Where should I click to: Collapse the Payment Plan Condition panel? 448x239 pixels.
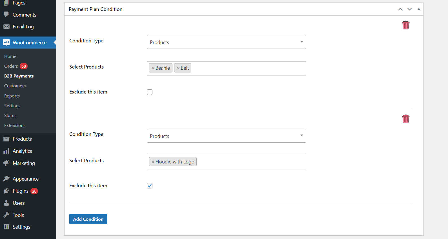pos(419,9)
